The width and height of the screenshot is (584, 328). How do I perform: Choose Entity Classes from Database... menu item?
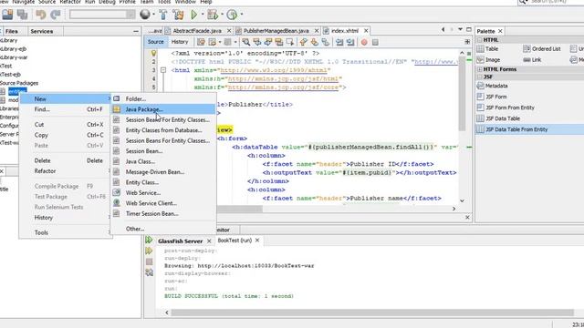pyautogui.click(x=163, y=130)
